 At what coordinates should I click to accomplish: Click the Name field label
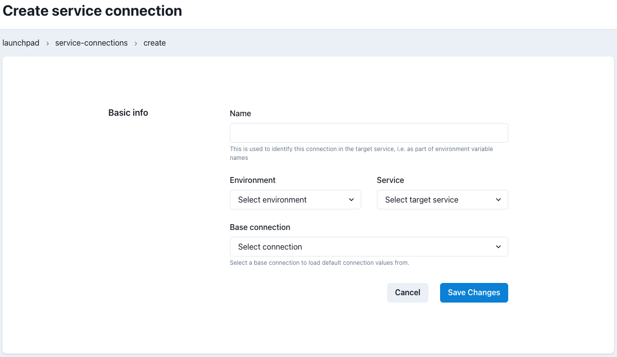240,113
